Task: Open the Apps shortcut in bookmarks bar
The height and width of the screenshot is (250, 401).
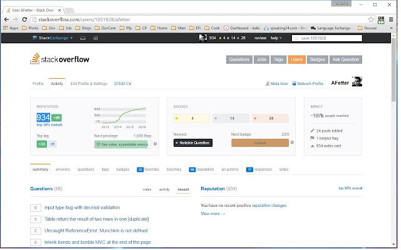Action: click(11, 28)
